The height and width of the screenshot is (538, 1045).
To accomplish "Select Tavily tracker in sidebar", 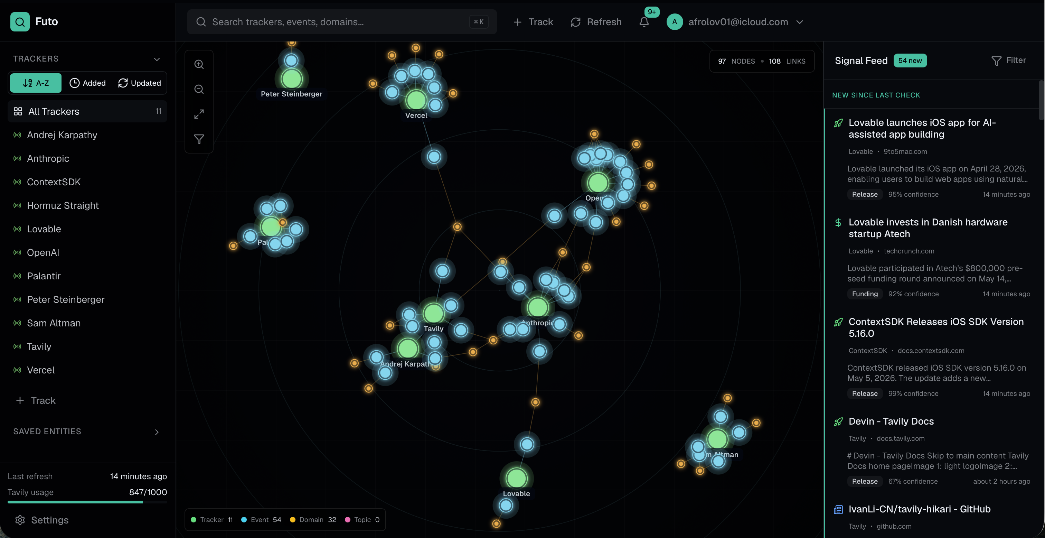I will tap(87, 347).
